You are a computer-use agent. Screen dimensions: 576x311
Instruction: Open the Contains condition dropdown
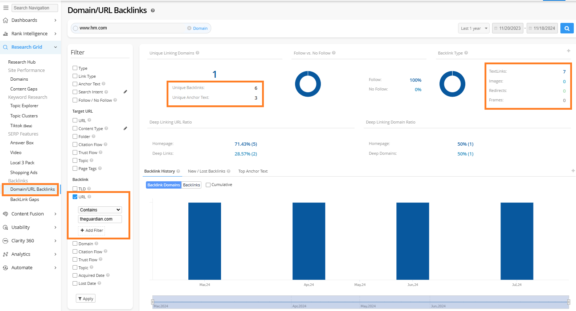click(x=100, y=210)
